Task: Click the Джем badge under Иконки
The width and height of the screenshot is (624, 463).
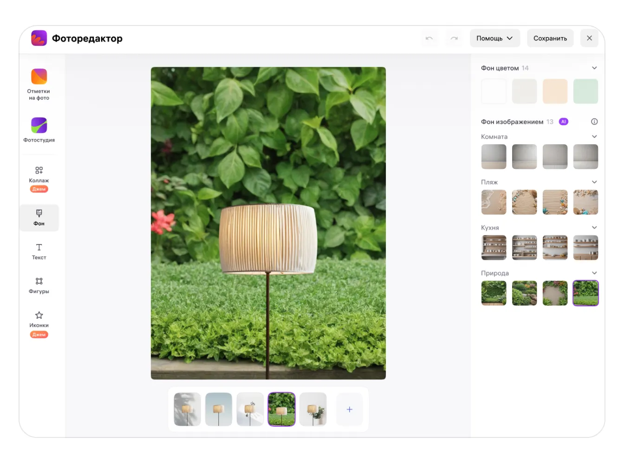Action: [39, 334]
